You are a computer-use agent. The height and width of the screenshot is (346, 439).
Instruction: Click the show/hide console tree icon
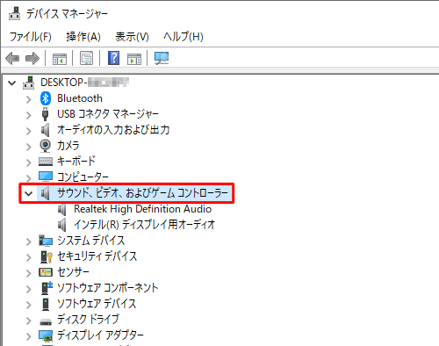click(x=60, y=59)
